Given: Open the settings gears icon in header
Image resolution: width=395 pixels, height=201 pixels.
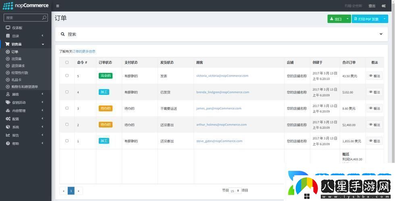Looking at the screenshot, I should coord(384,6).
